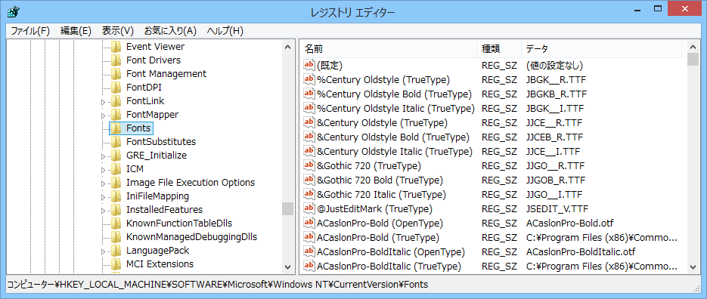
Task: Sort values by the 種類 column header
Action: (499, 48)
